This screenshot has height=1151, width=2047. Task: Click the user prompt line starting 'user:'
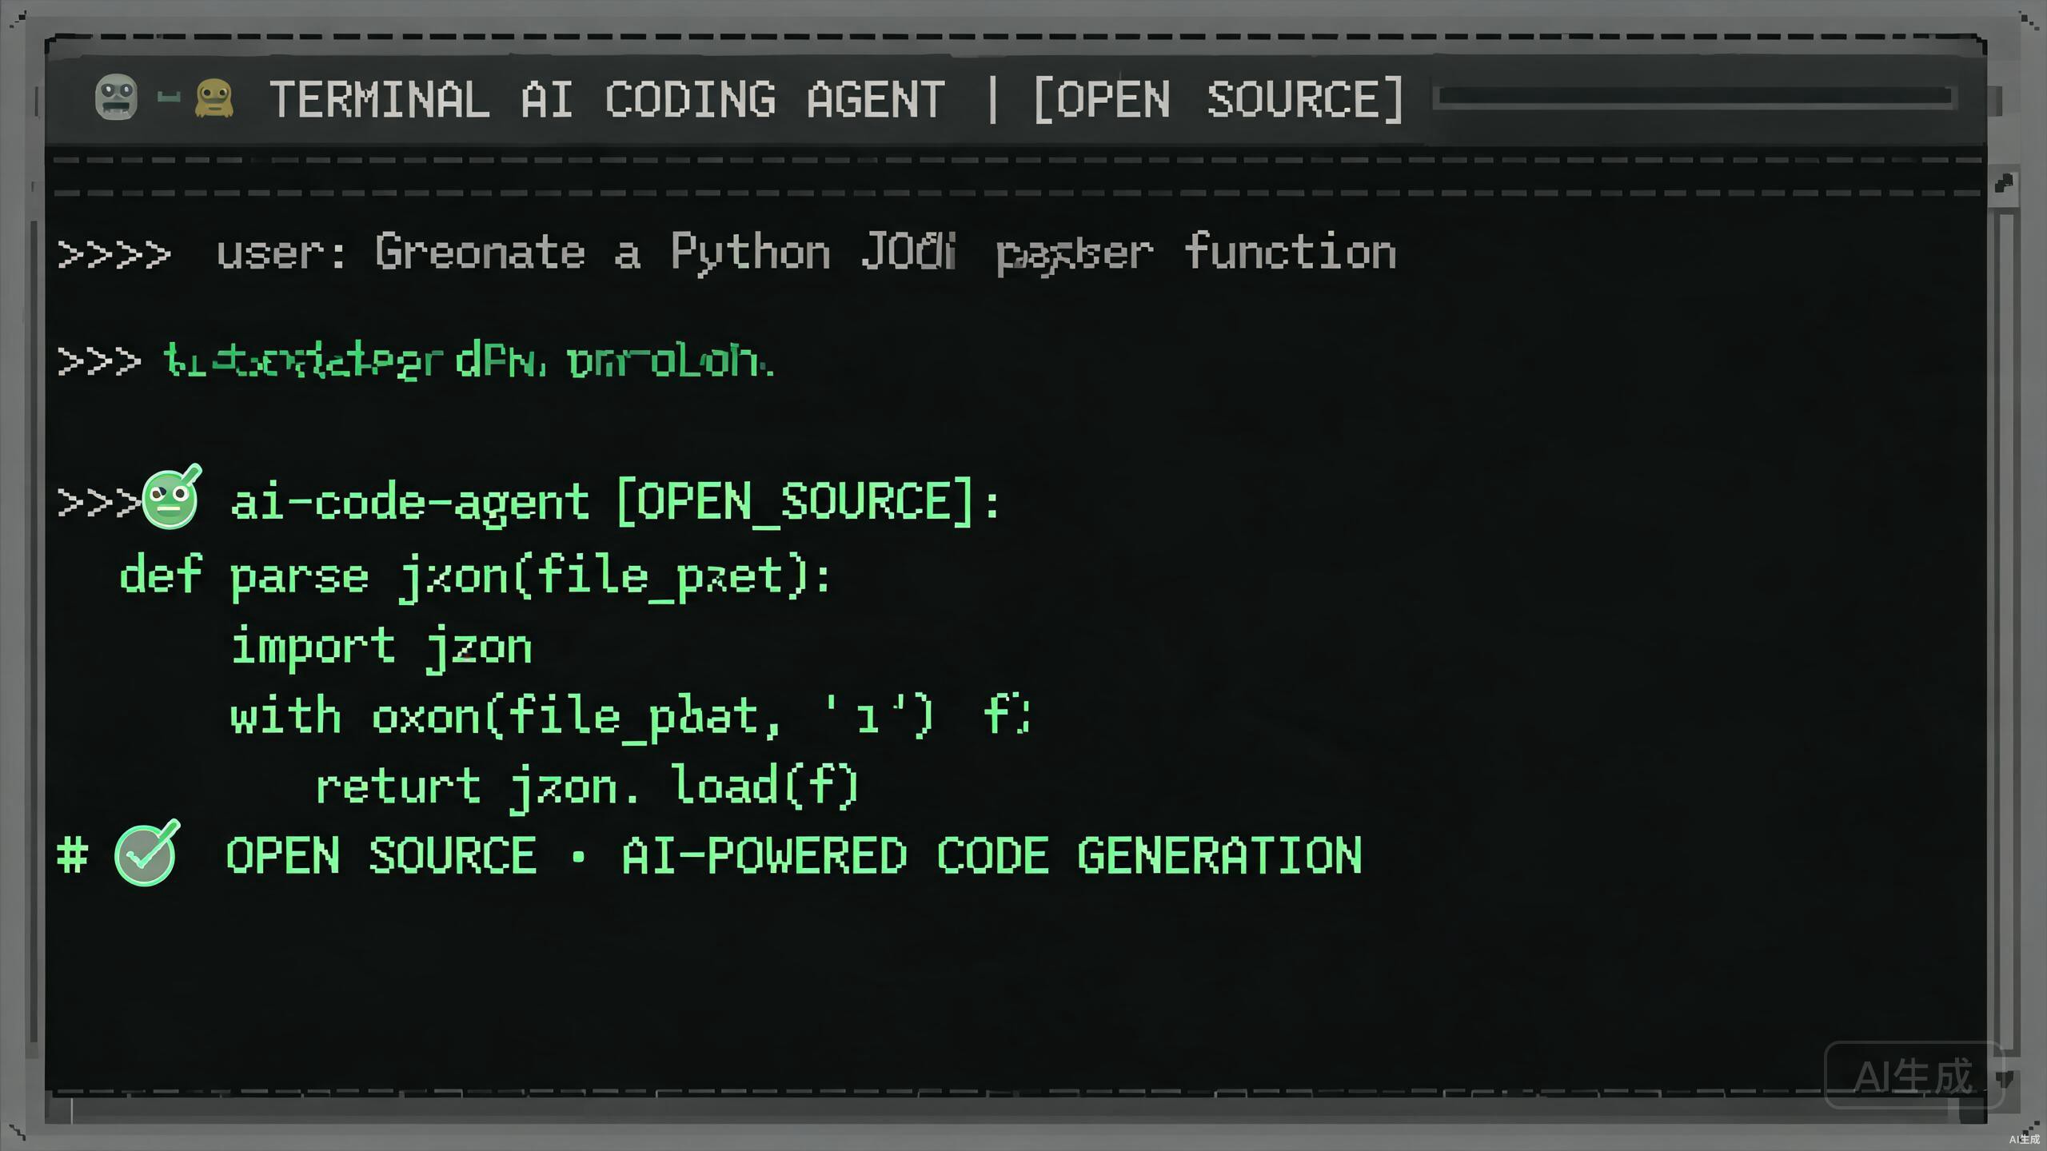(806, 253)
